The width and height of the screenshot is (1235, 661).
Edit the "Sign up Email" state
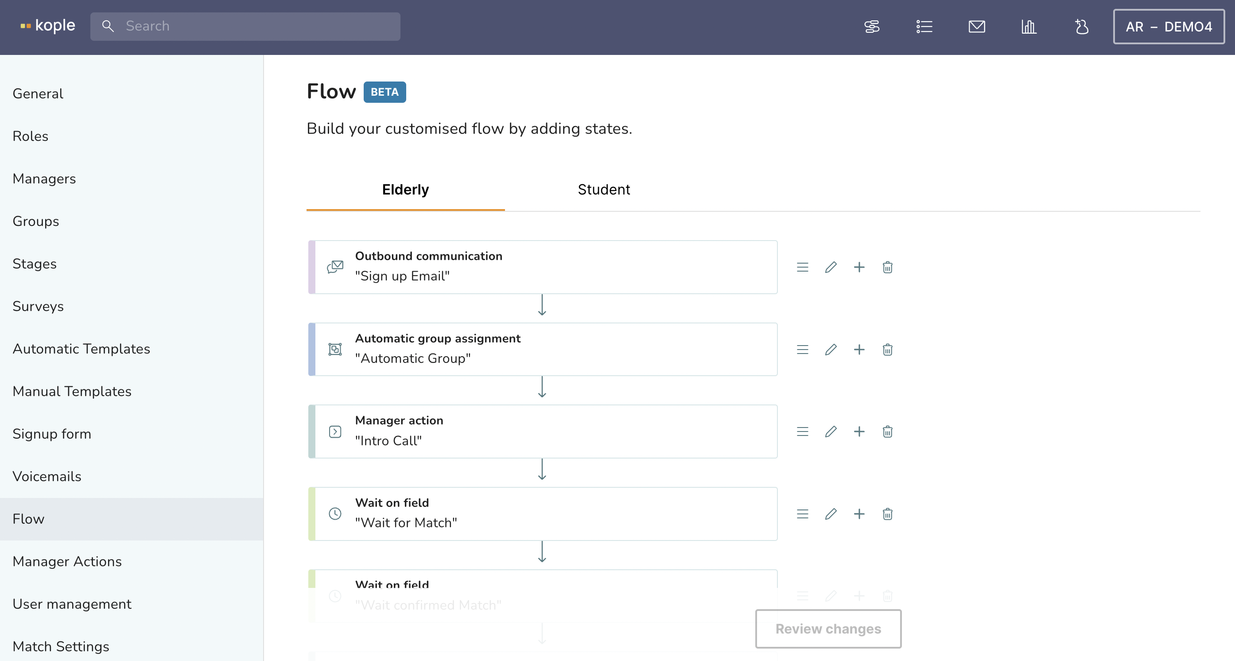point(831,268)
